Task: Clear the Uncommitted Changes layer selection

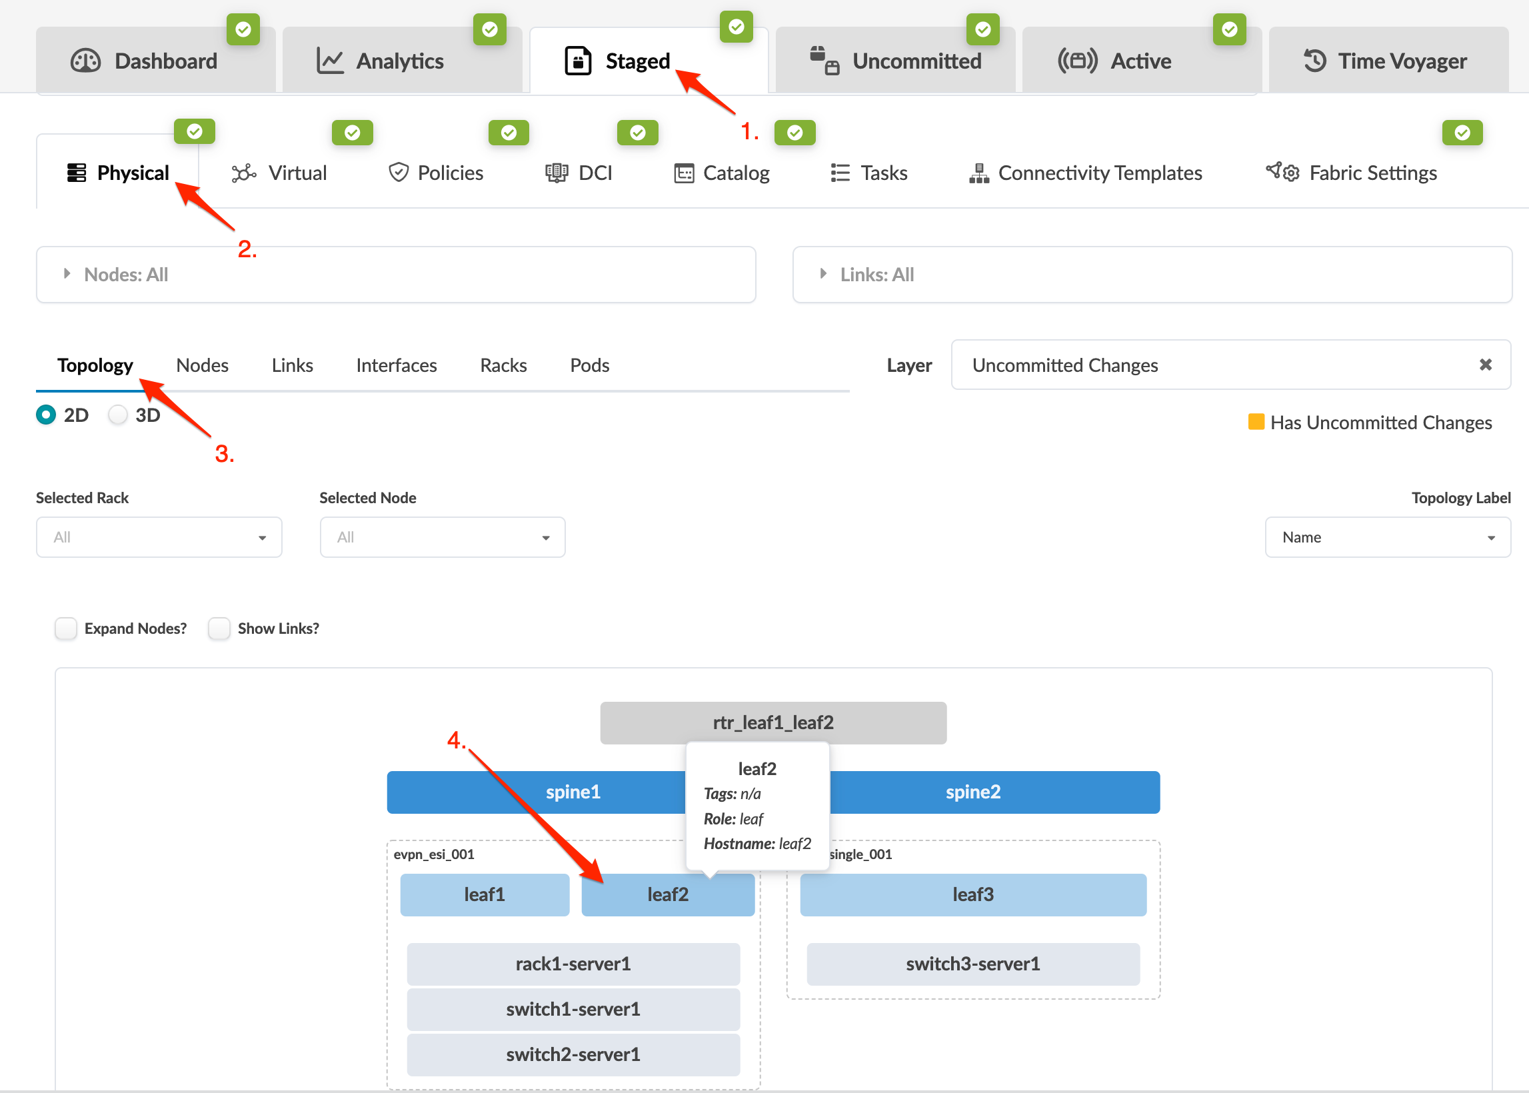Action: (x=1485, y=365)
